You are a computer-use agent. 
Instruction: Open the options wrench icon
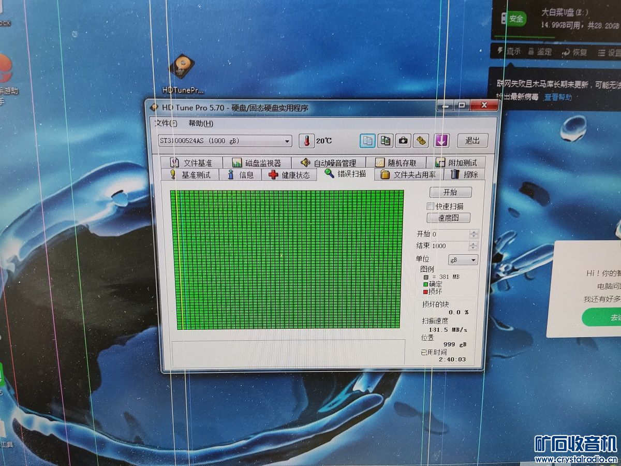tap(421, 140)
